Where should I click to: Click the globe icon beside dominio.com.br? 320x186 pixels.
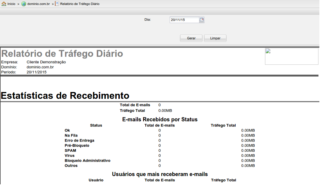[24, 4]
